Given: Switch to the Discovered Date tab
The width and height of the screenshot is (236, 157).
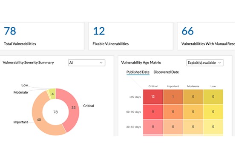Looking at the screenshot, I should point(166,72).
